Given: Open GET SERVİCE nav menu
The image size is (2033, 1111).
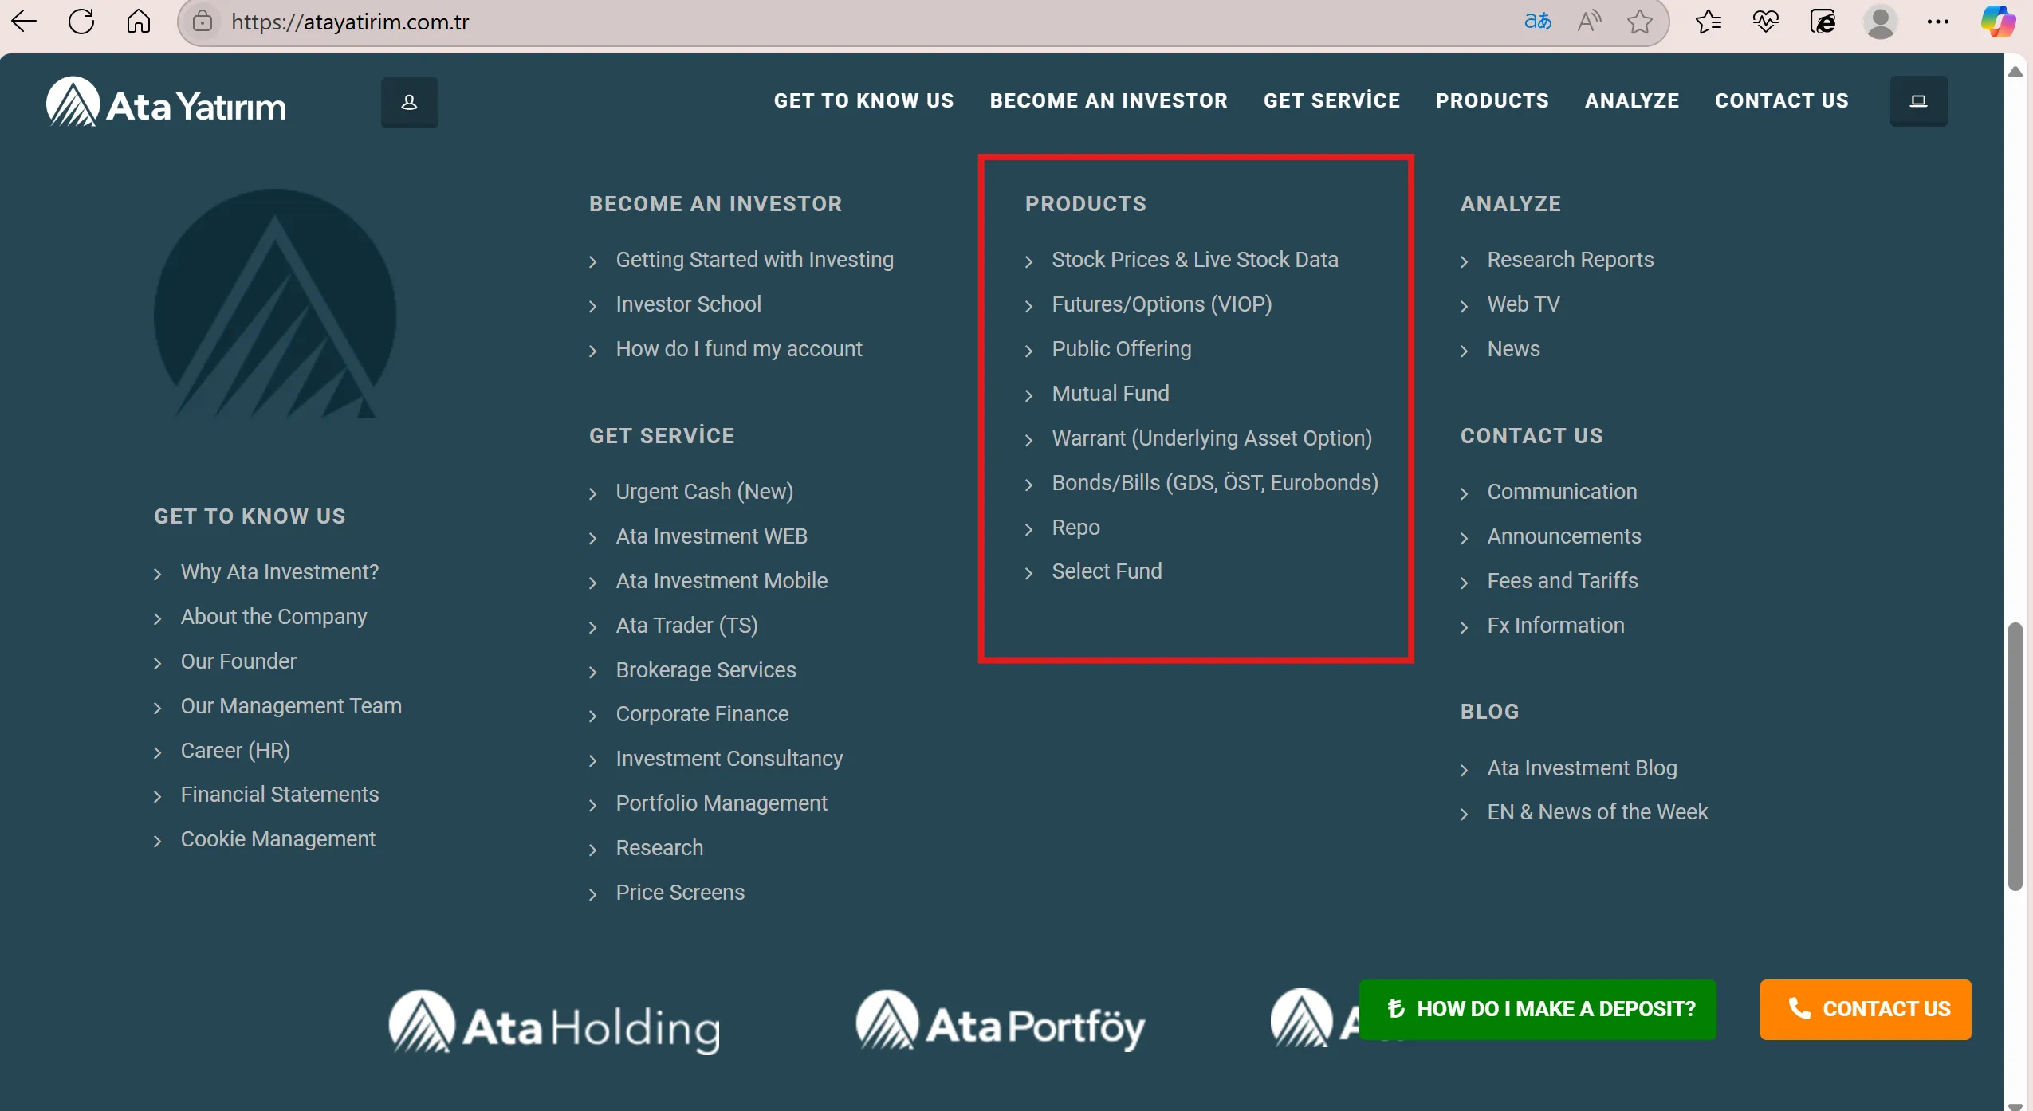Looking at the screenshot, I should coord(1331,101).
